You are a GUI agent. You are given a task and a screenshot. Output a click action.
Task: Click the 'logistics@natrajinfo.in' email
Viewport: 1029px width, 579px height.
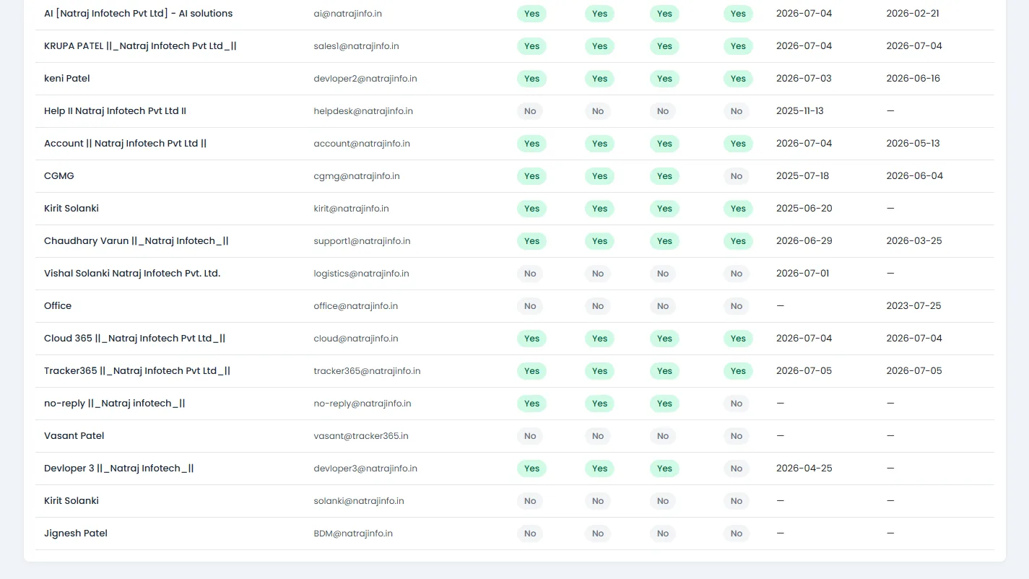click(361, 274)
